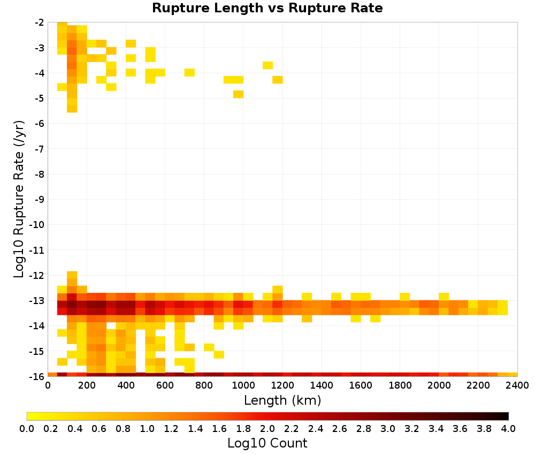Click the x-axis tick label '1000'
The width and height of the screenshot is (535, 455).
[243, 385]
